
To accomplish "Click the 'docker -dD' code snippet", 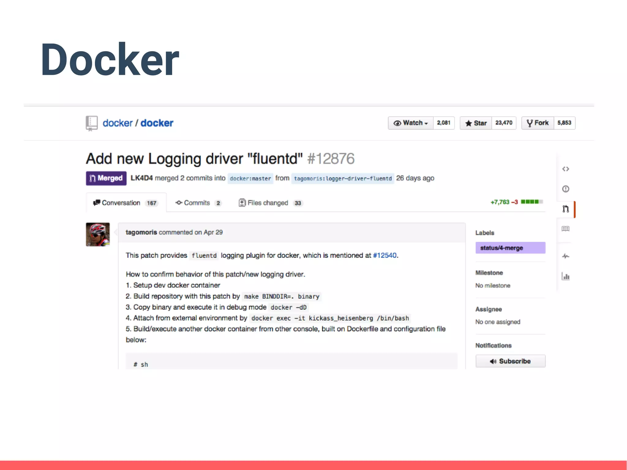I will 288,307.
